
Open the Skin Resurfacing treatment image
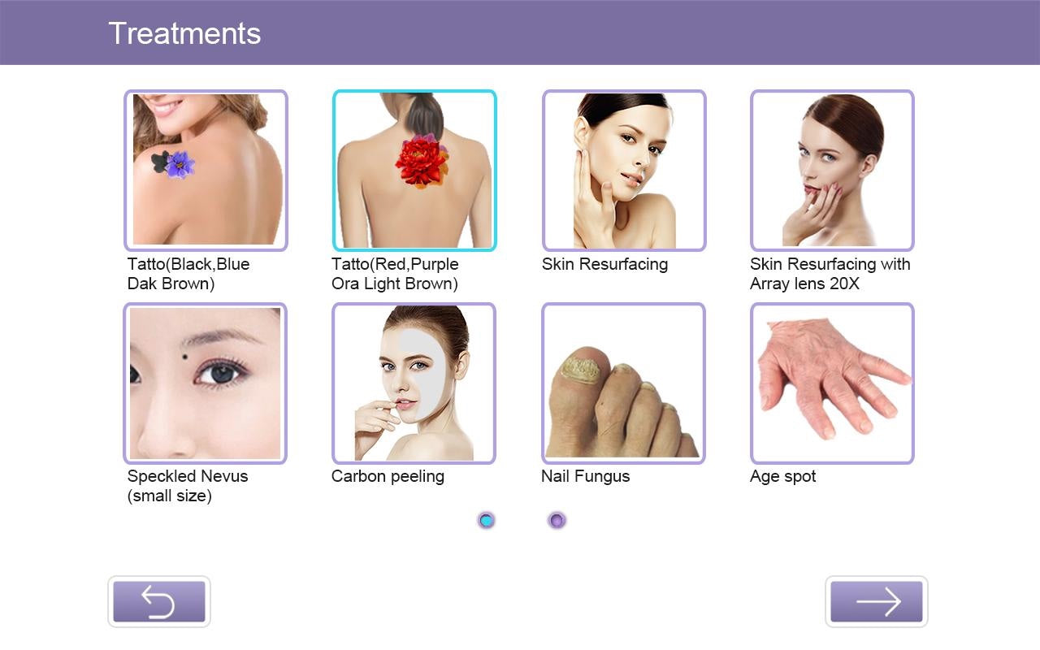pos(624,171)
